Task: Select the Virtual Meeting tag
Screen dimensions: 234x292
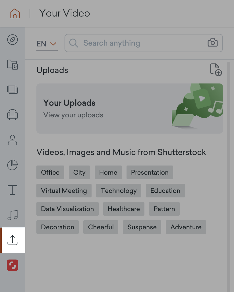Action: [x=64, y=191]
